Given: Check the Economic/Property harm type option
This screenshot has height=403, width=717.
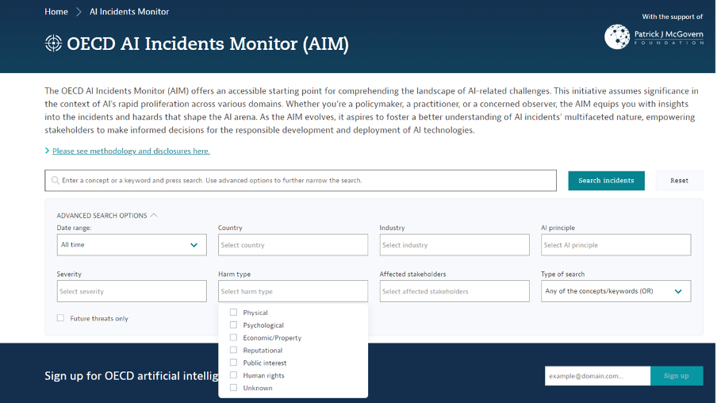Looking at the screenshot, I should click(x=233, y=338).
